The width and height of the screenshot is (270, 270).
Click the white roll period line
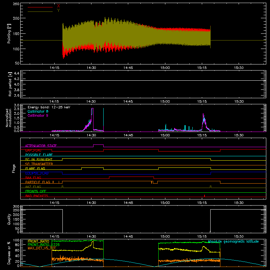coord(143,80)
